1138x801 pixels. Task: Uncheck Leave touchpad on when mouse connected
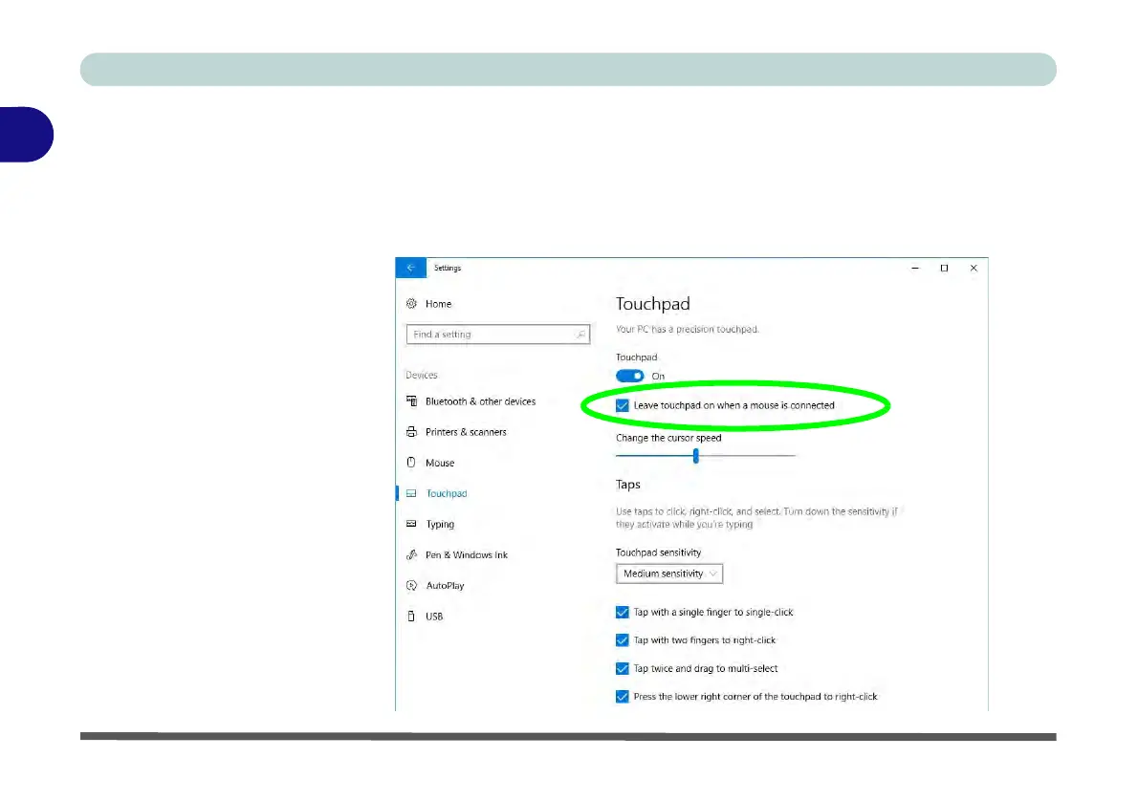tap(622, 405)
